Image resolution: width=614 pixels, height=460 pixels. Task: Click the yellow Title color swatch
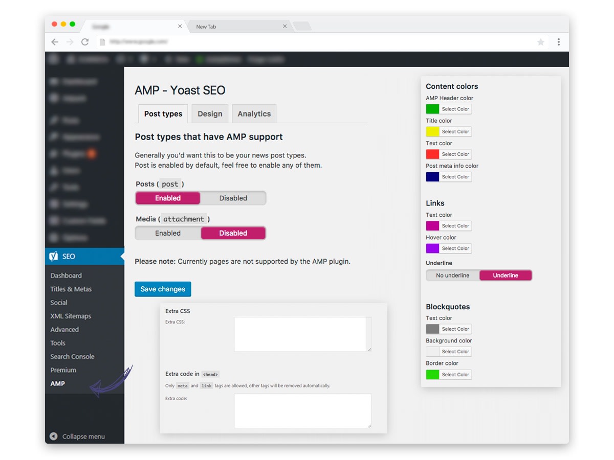point(432,131)
